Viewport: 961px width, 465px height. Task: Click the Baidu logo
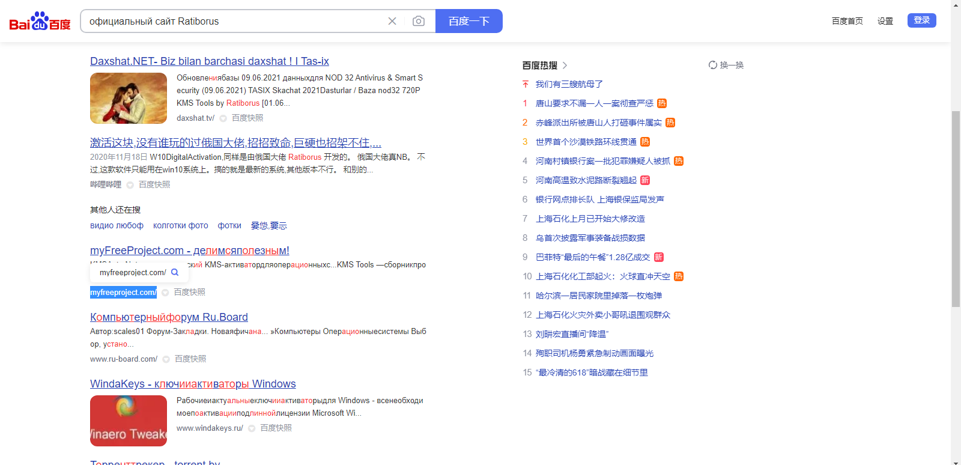(x=40, y=21)
